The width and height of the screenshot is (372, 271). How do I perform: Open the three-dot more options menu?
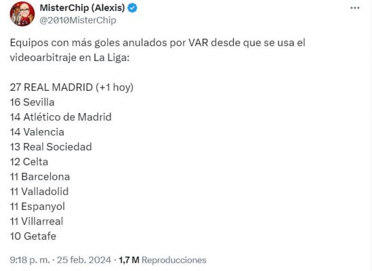pyautogui.click(x=354, y=8)
